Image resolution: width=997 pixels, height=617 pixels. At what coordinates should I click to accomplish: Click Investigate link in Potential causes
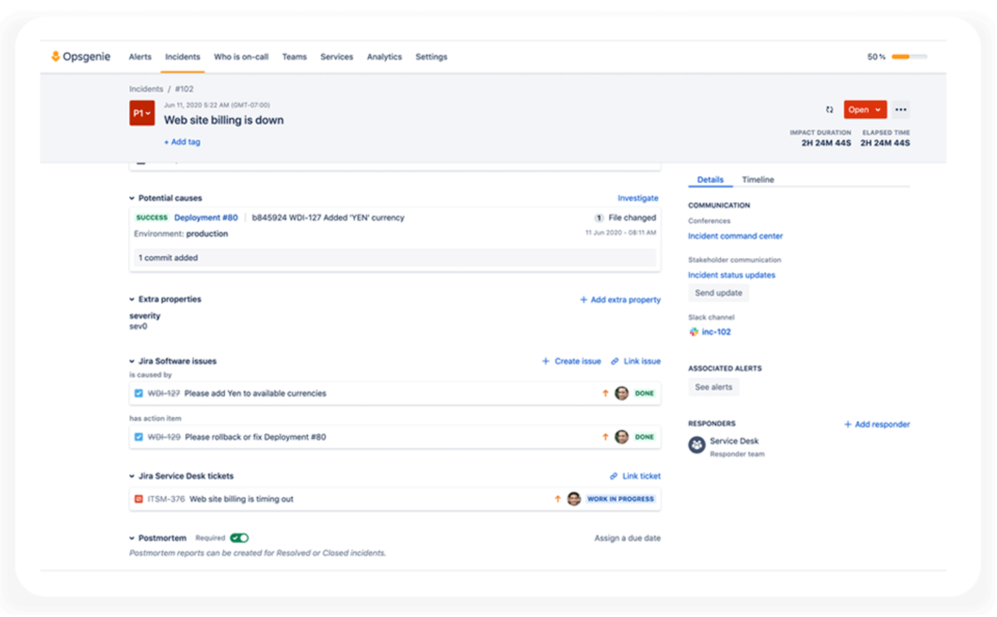coord(638,199)
